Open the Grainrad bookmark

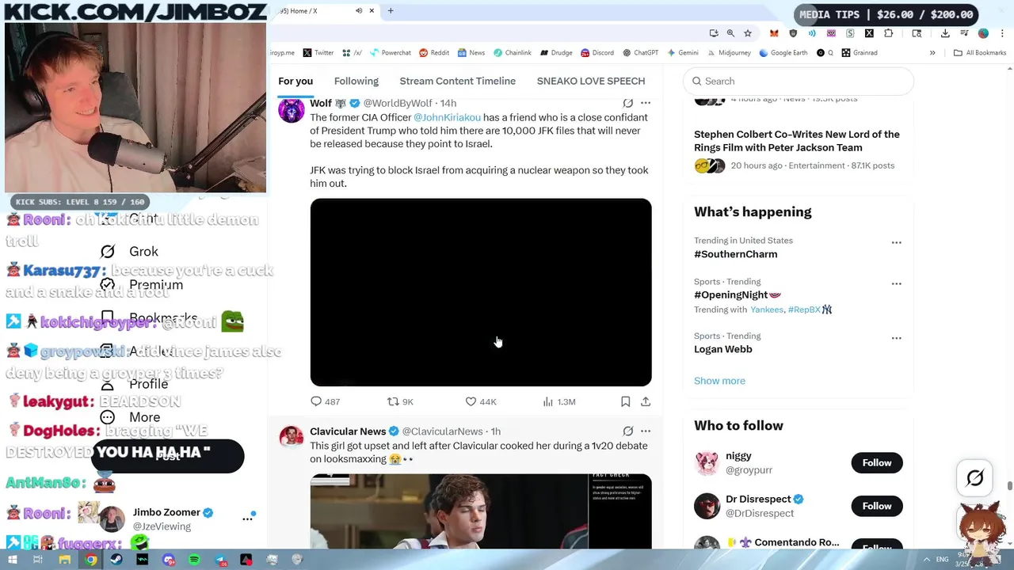(x=860, y=53)
